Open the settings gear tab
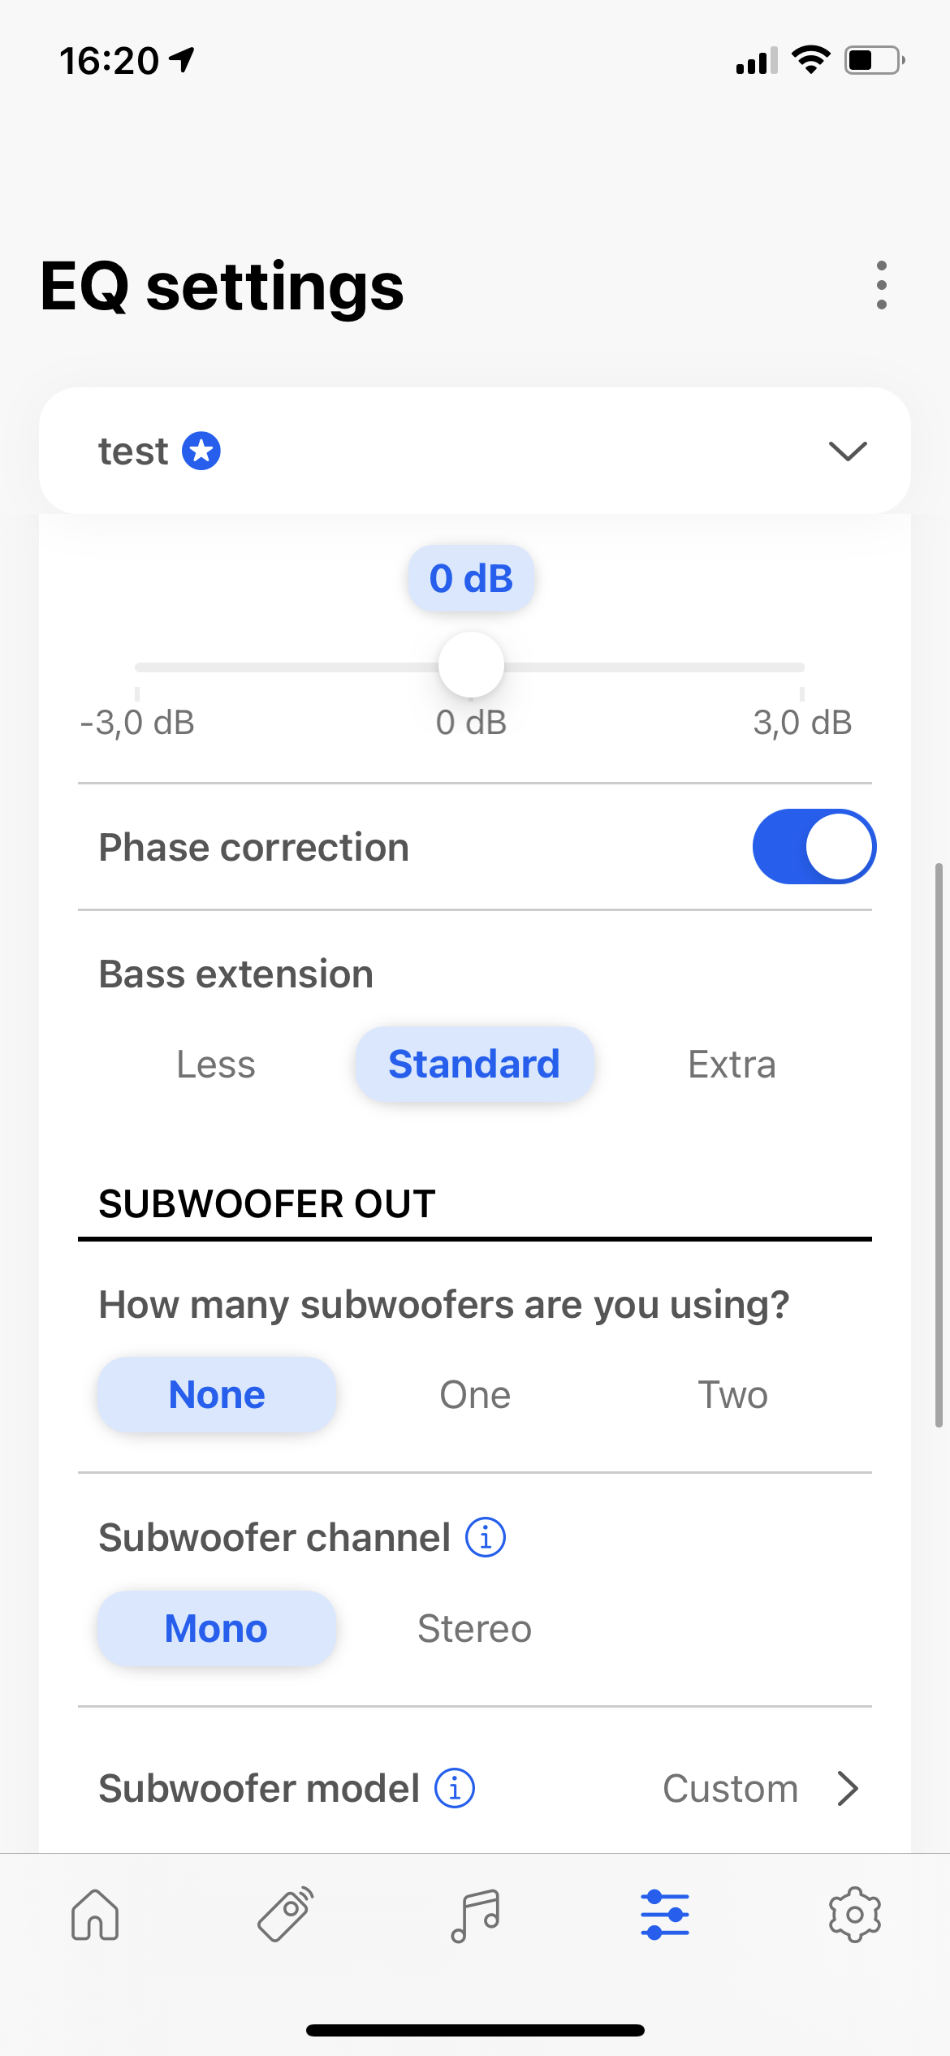950x2056 pixels. [854, 1915]
